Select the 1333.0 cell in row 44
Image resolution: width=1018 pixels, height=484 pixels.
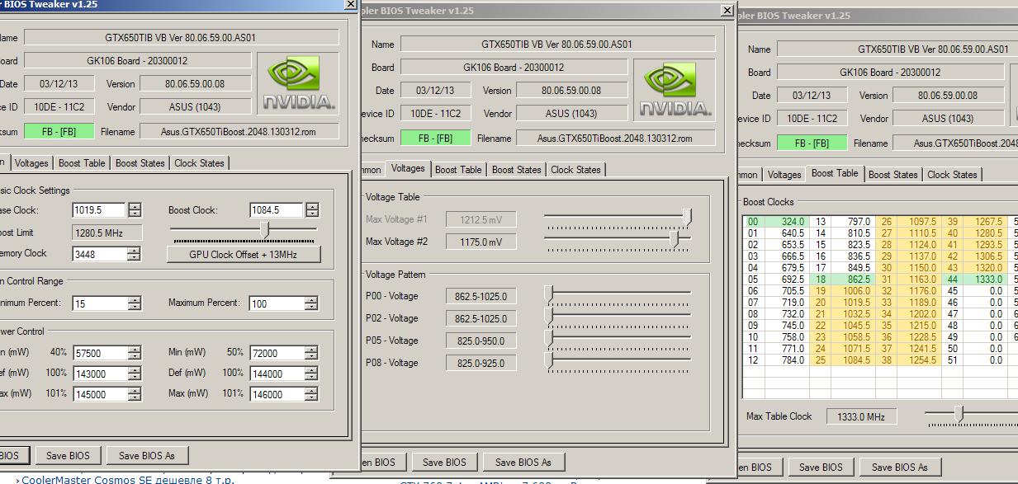pos(984,280)
